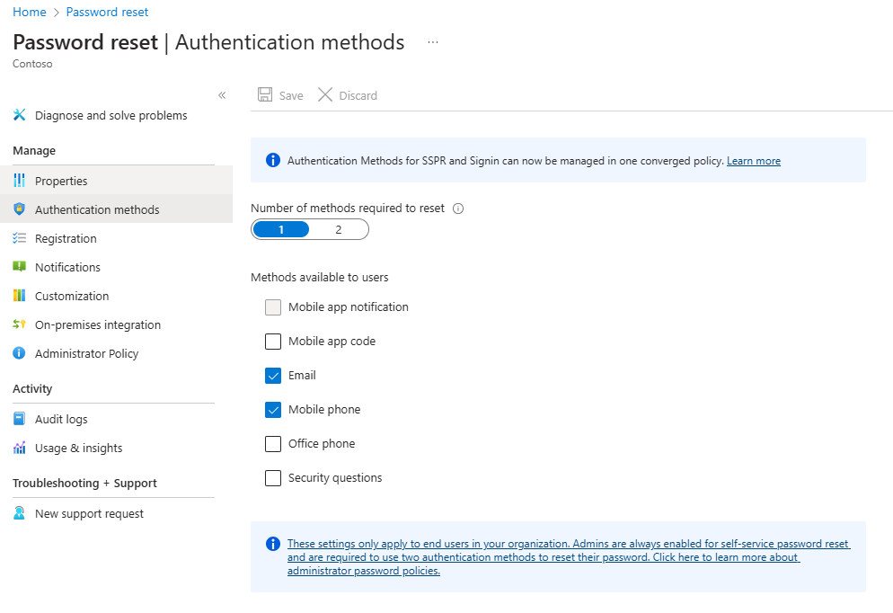The height and width of the screenshot is (613, 893).
Task: Check the Security questions checkbox
Action: click(x=273, y=478)
